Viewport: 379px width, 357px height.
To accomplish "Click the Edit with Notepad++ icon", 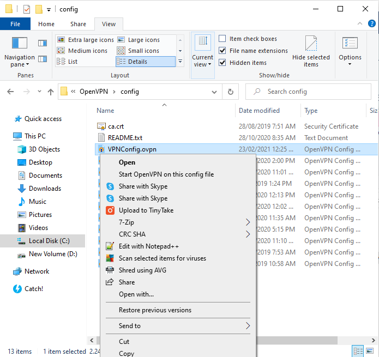I will (x=110, y=246).
